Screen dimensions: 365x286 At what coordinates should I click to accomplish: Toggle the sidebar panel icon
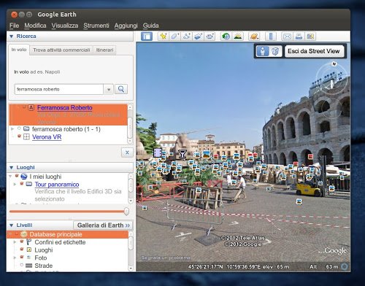pyautogui.click(x=147, y=36)
